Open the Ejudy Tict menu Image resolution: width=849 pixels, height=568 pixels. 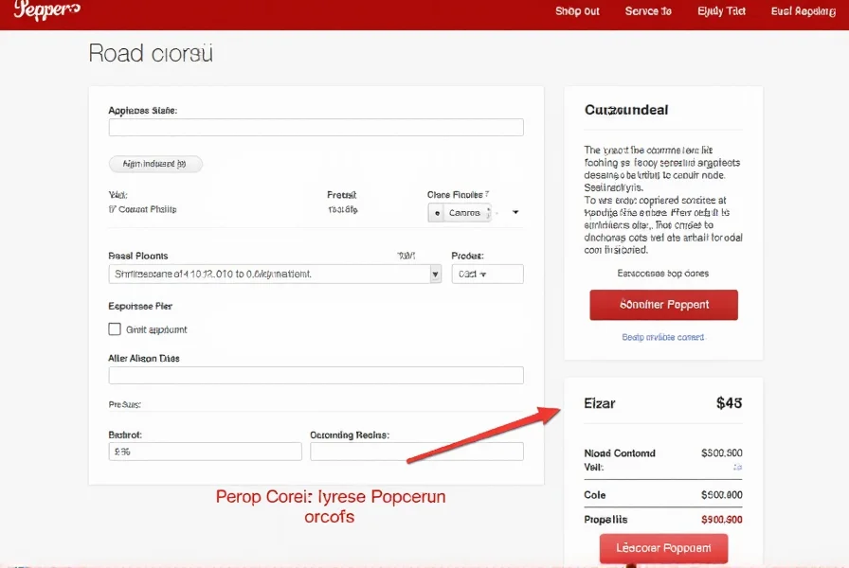point(721,11)
